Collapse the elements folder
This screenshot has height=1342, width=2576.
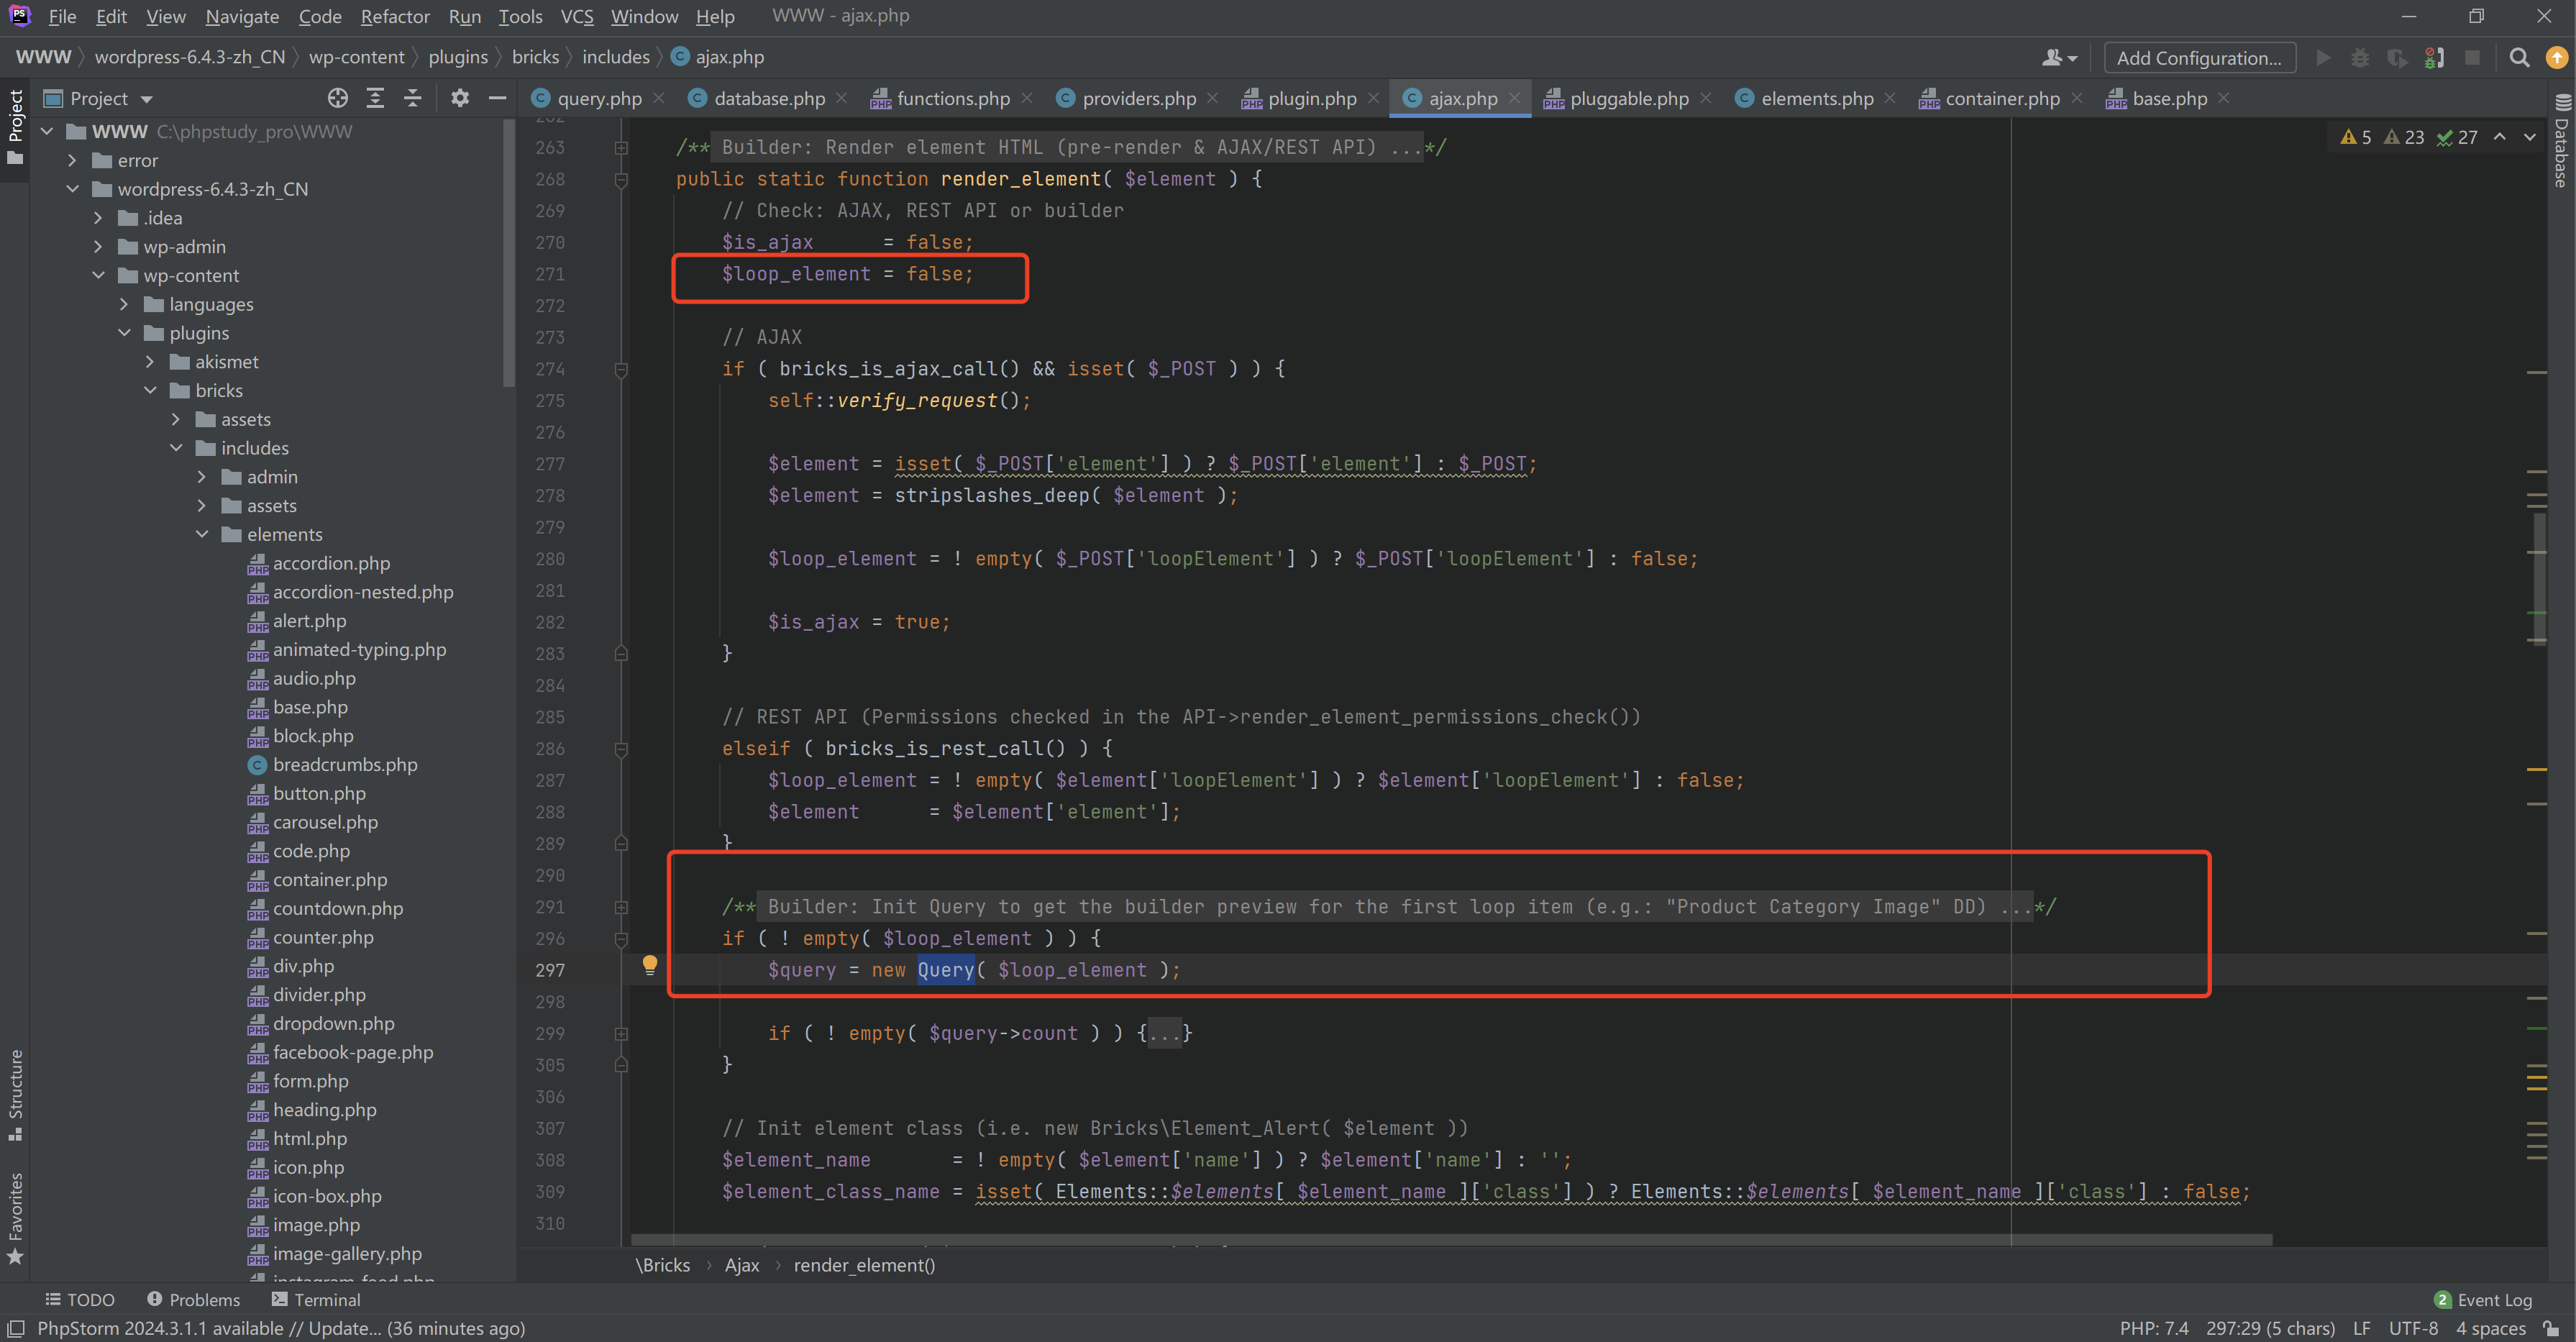pos(202,535)
